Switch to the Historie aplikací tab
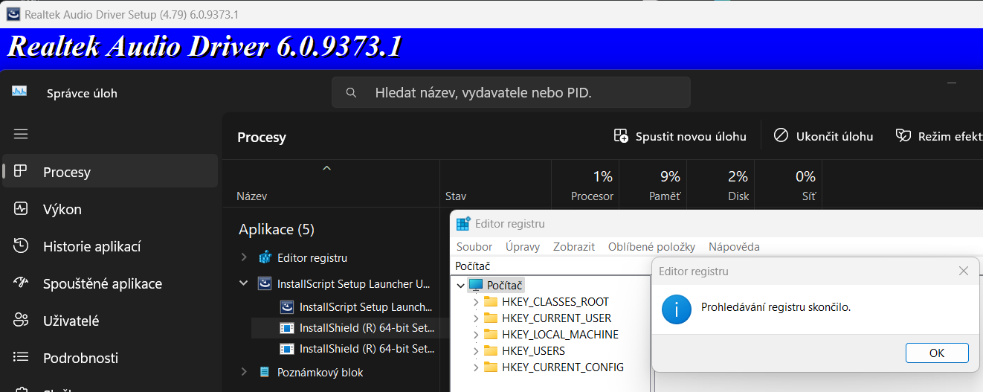 point(110,246)
